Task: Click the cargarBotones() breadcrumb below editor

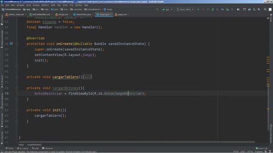Action: pos(34,144)
